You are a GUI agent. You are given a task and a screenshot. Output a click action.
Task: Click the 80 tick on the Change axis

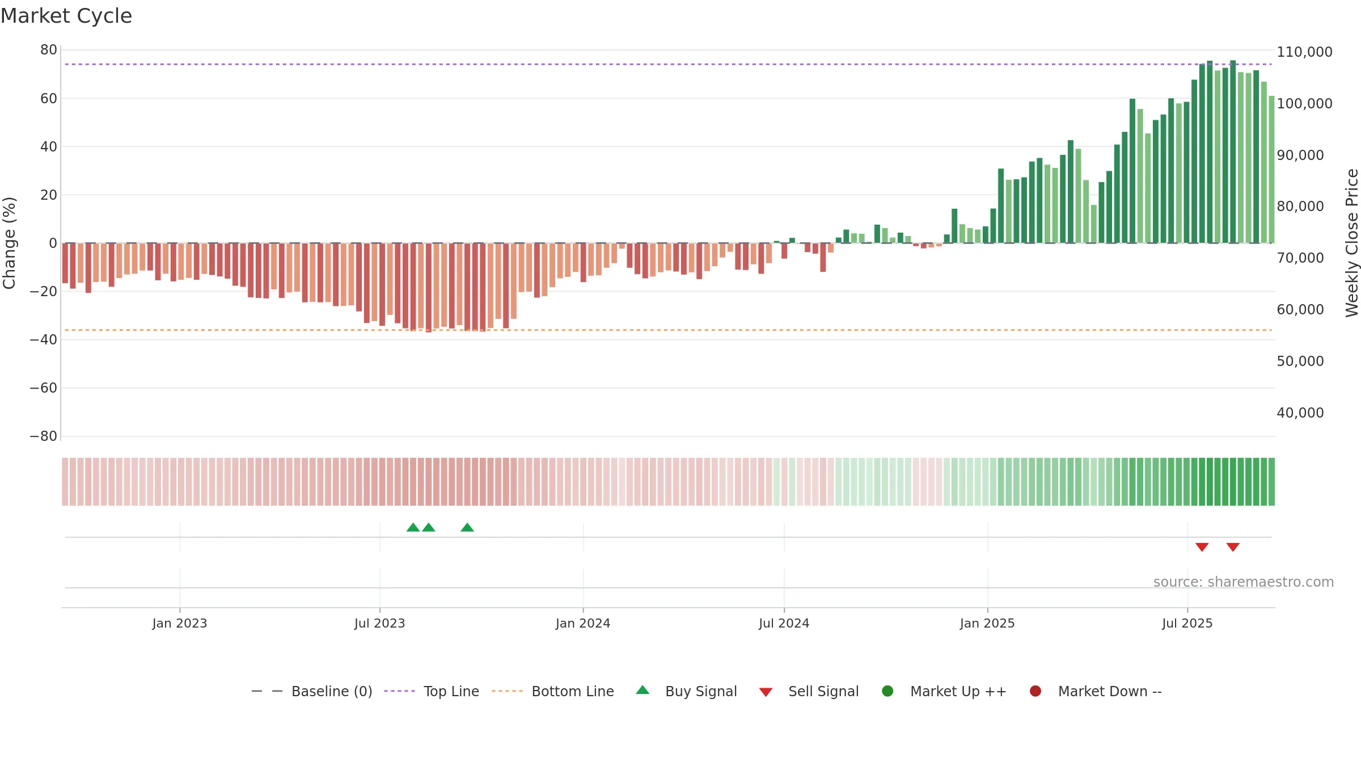[x=49, y=50]
